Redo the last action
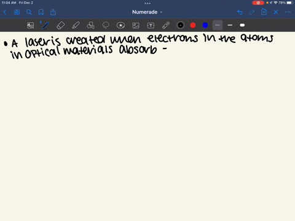 pyautogui.click(x=252, y=12)
